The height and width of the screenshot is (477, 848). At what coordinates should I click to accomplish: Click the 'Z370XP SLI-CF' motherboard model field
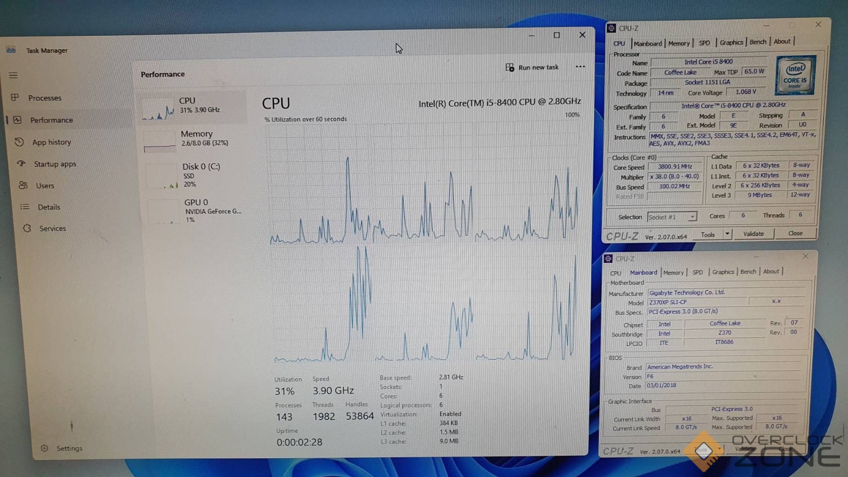tap(697, 302)
